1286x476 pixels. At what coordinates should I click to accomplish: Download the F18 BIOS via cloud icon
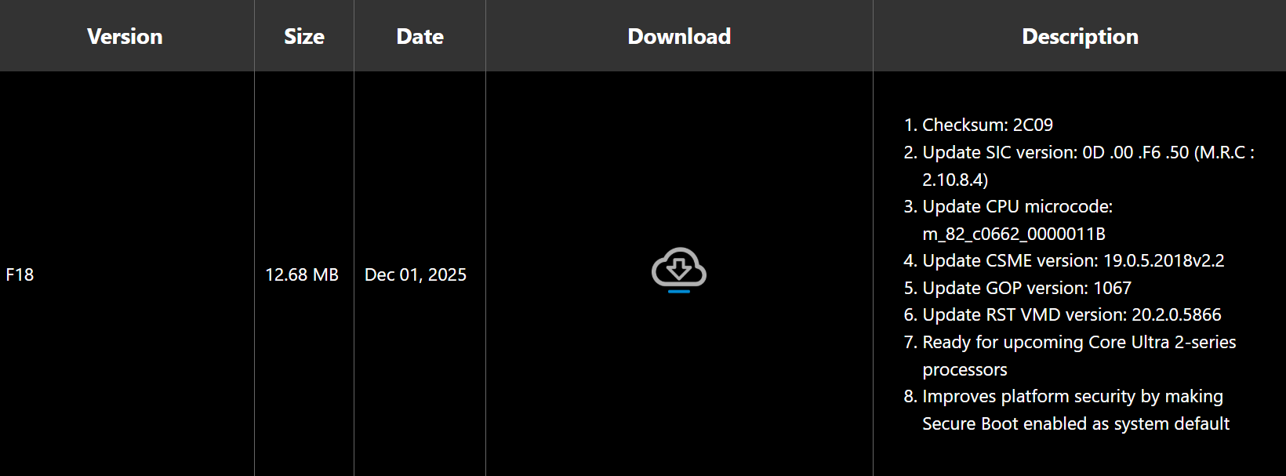coord(679,270)
